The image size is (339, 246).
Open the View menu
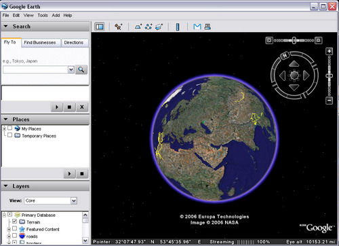(x=28, y=16)
